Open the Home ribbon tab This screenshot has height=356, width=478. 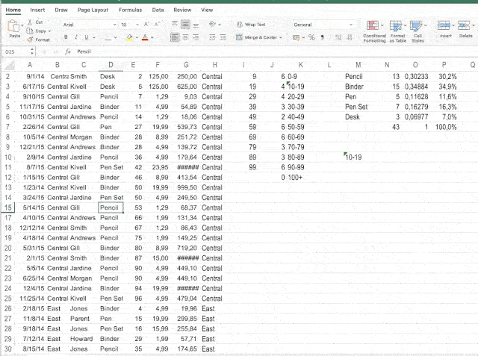click(13, 10)
